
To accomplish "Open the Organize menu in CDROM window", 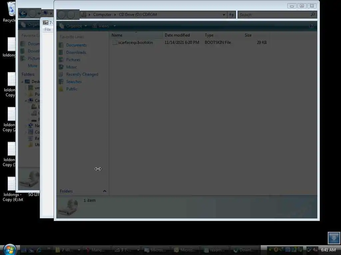I will click(73, 26).
